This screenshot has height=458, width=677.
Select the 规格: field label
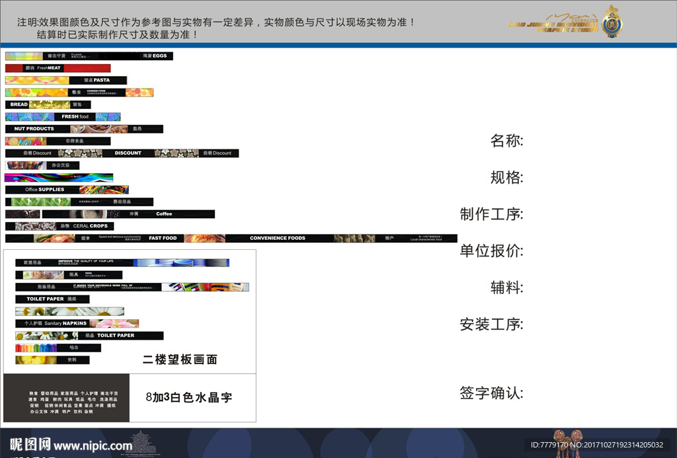pos(507,177)
